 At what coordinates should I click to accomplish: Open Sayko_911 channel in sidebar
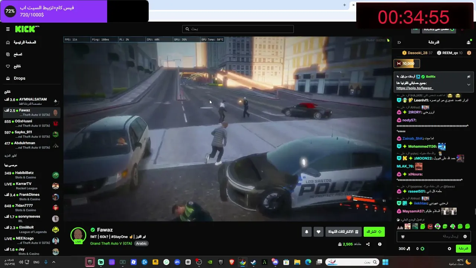(32, 134)
